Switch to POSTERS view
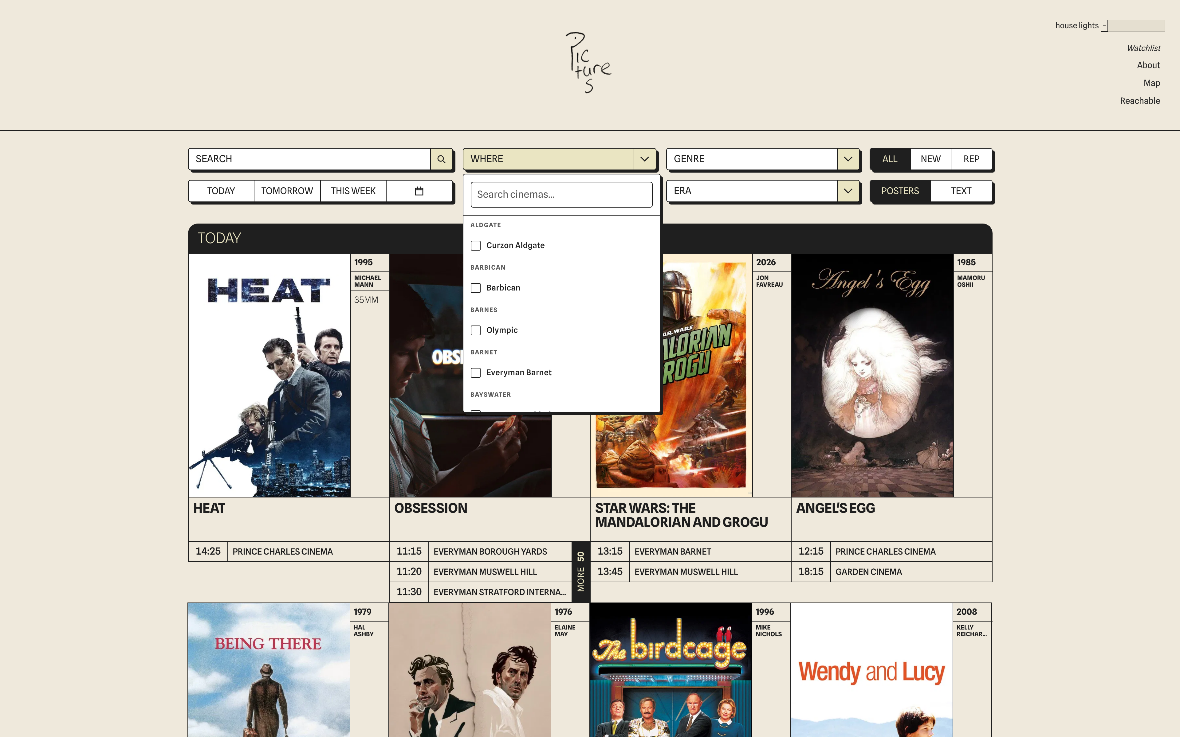This screenshot has height=737, width=1180. click(x=900, y=191)
